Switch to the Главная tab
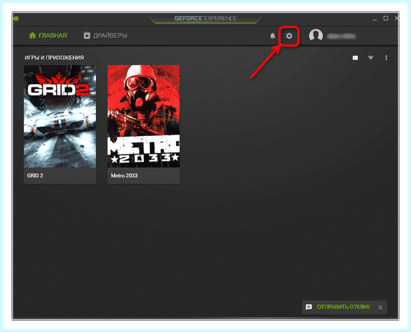The image size is (411, 332). (x=48, y=36)
